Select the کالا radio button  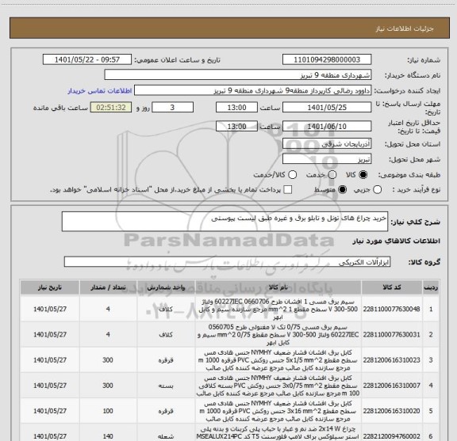click(x=363, y=174)
